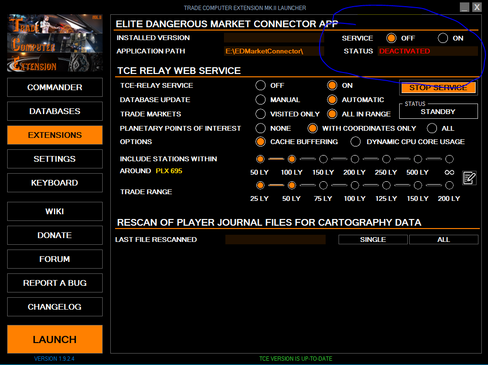This screenshot has height=365, width=488.
Task: Set include stations range to 500 LY
Action: [x=418, y=159]
